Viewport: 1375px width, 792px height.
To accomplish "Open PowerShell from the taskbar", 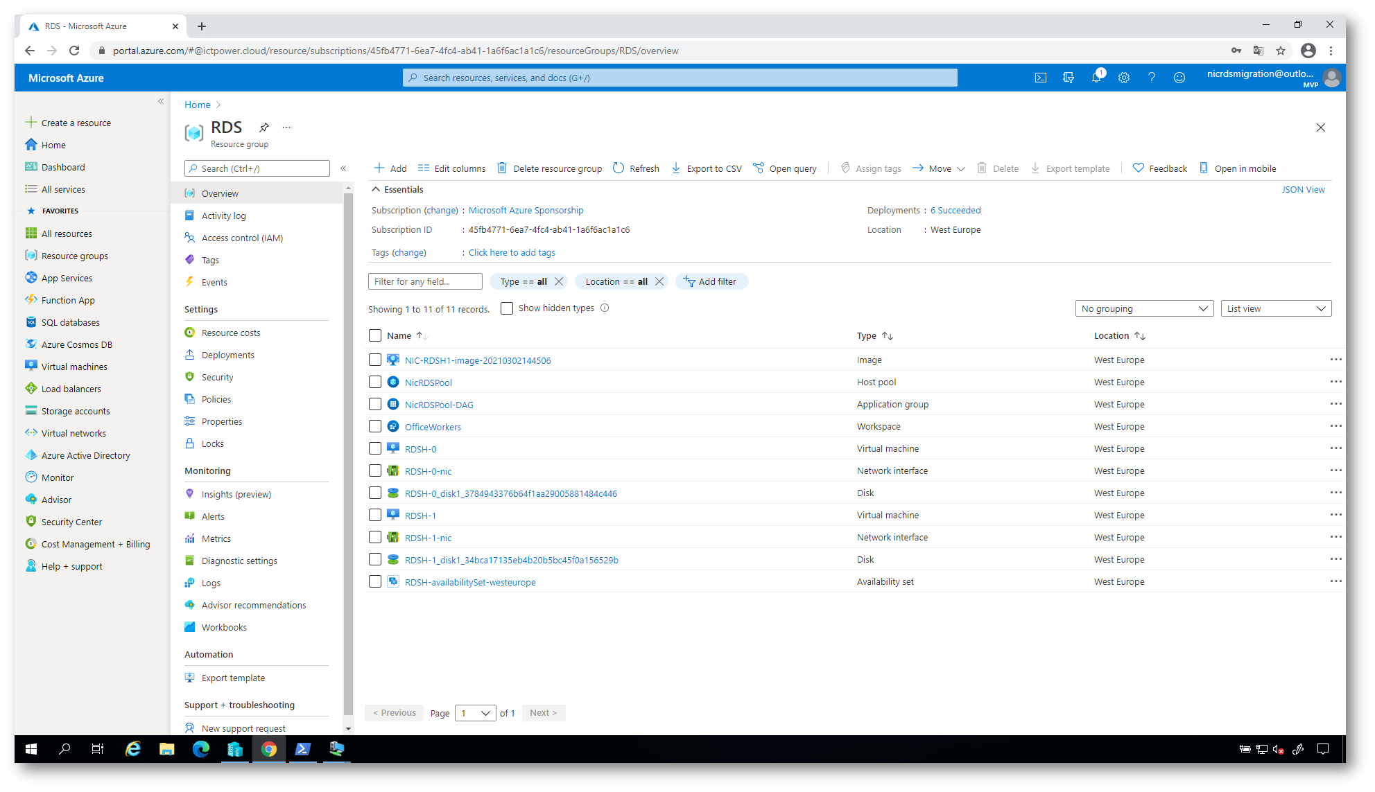I will [x=303, y=749].
